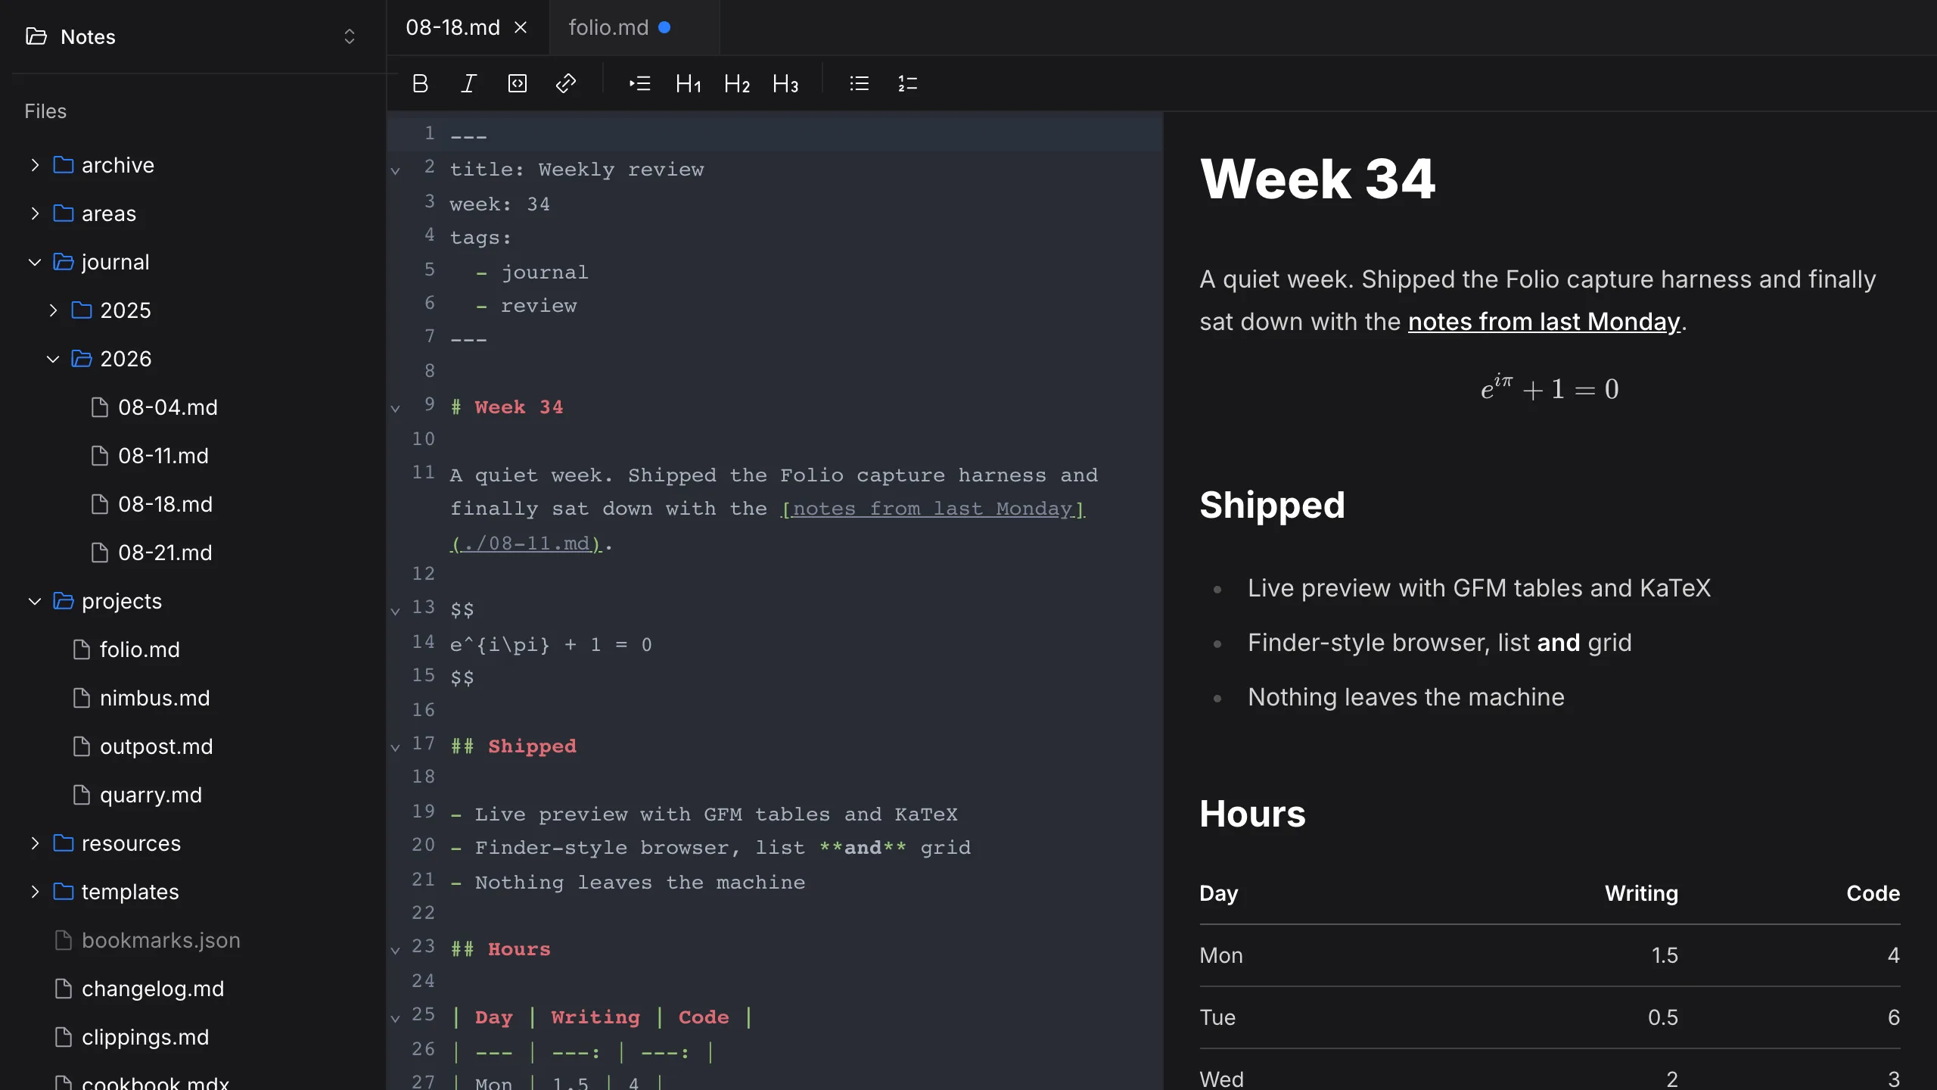Click the 2025 folder icon
Image resolution: width=1937 pixels, height=1090 pixels.
click(82, 310)
